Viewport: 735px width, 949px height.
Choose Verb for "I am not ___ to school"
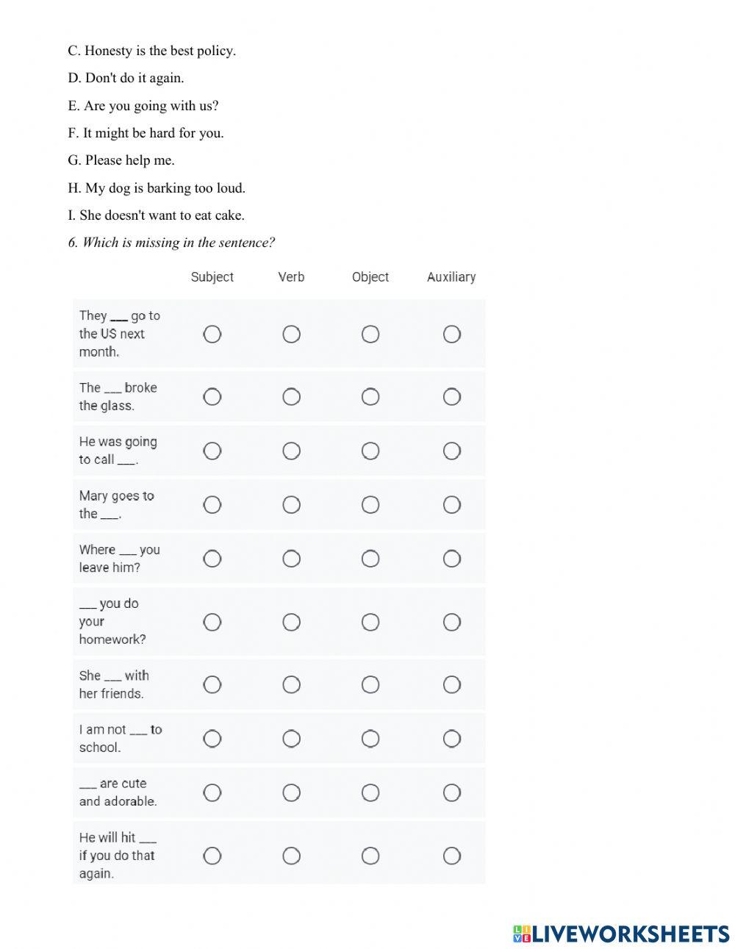tap(292, 738)
